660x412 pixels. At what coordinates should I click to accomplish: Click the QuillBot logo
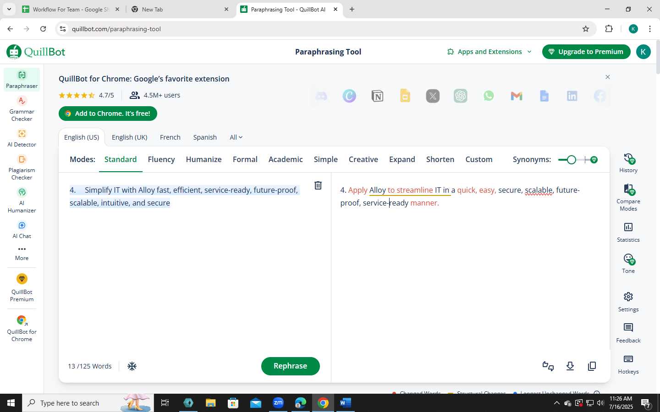pyautogui.click(x=36, y=52)
